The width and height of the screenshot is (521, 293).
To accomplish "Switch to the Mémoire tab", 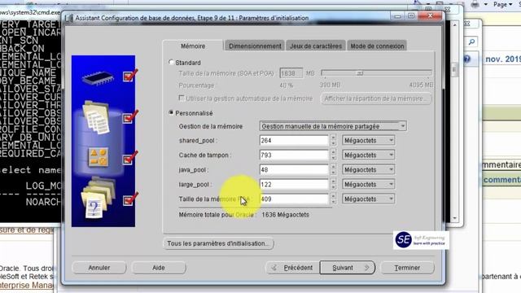I will (x=193, y=46).
